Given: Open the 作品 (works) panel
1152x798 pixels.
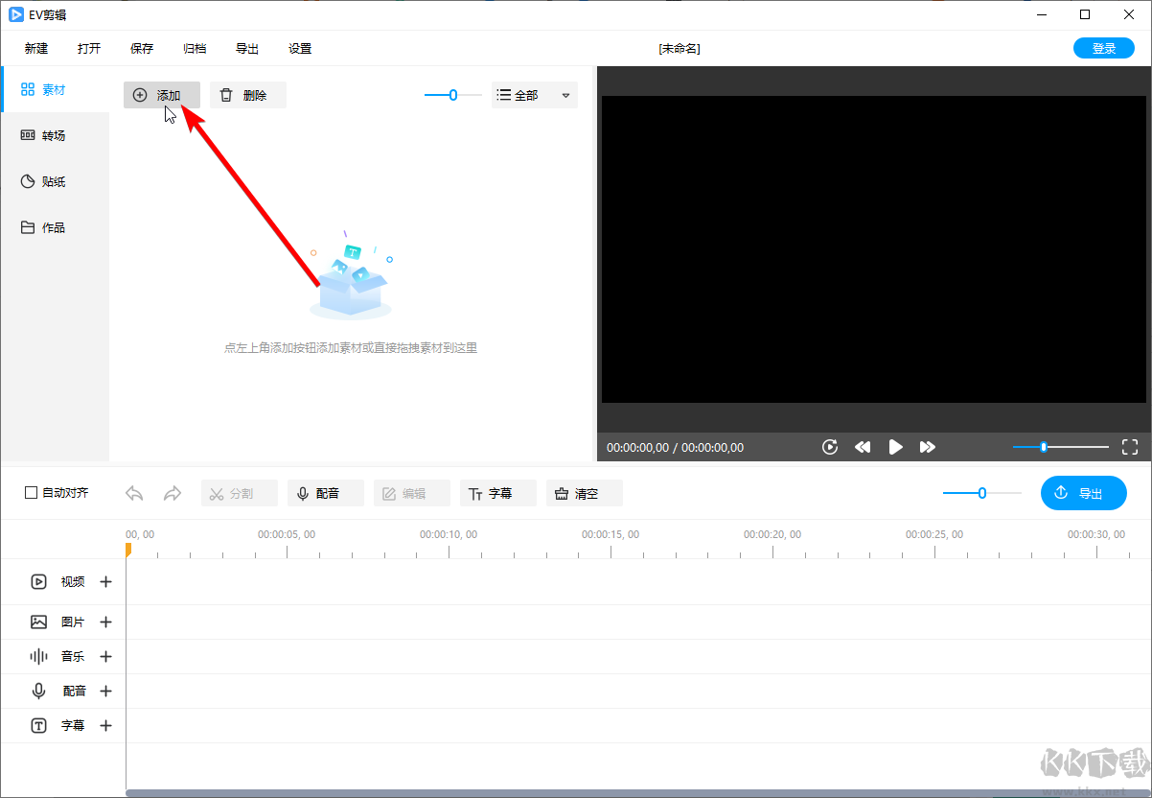Looking at the screenshot, I should pyautogui.click(x=44, y=227).
